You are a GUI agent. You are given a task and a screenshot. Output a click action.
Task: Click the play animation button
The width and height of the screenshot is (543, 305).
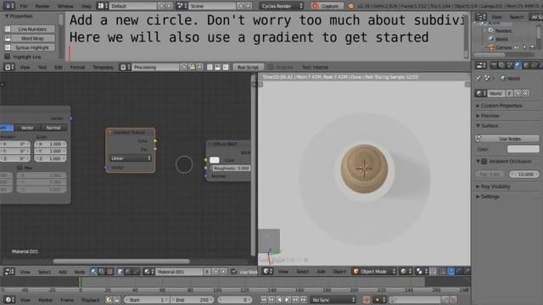tap(287, 300)
